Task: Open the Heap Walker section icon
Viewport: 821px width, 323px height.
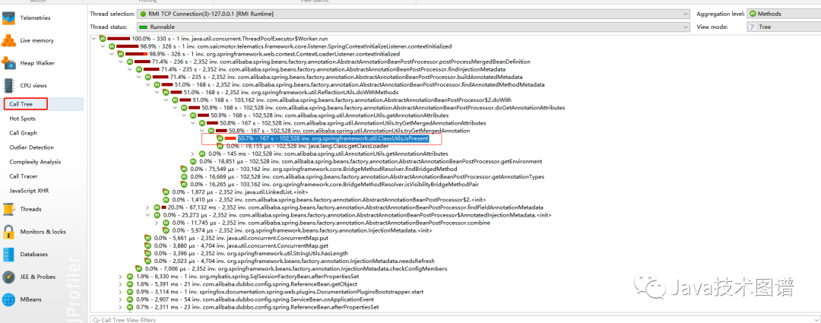Action: point(9,63)
